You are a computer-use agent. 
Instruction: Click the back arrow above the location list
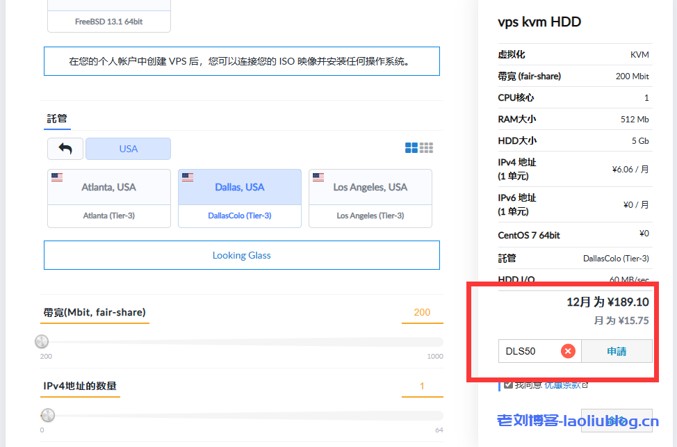click(x=65, y=148)
